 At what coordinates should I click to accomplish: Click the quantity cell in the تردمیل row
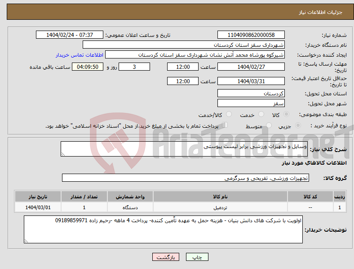[x=84, y=207]
